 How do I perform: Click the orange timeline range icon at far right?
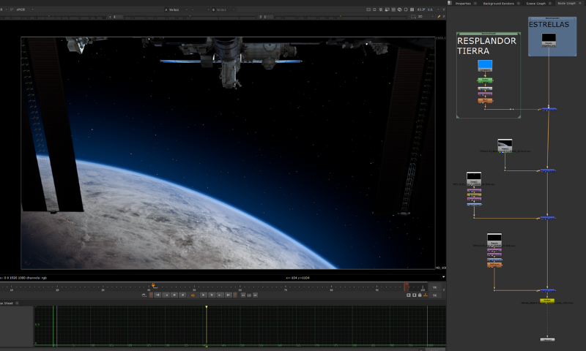point(426,295)
